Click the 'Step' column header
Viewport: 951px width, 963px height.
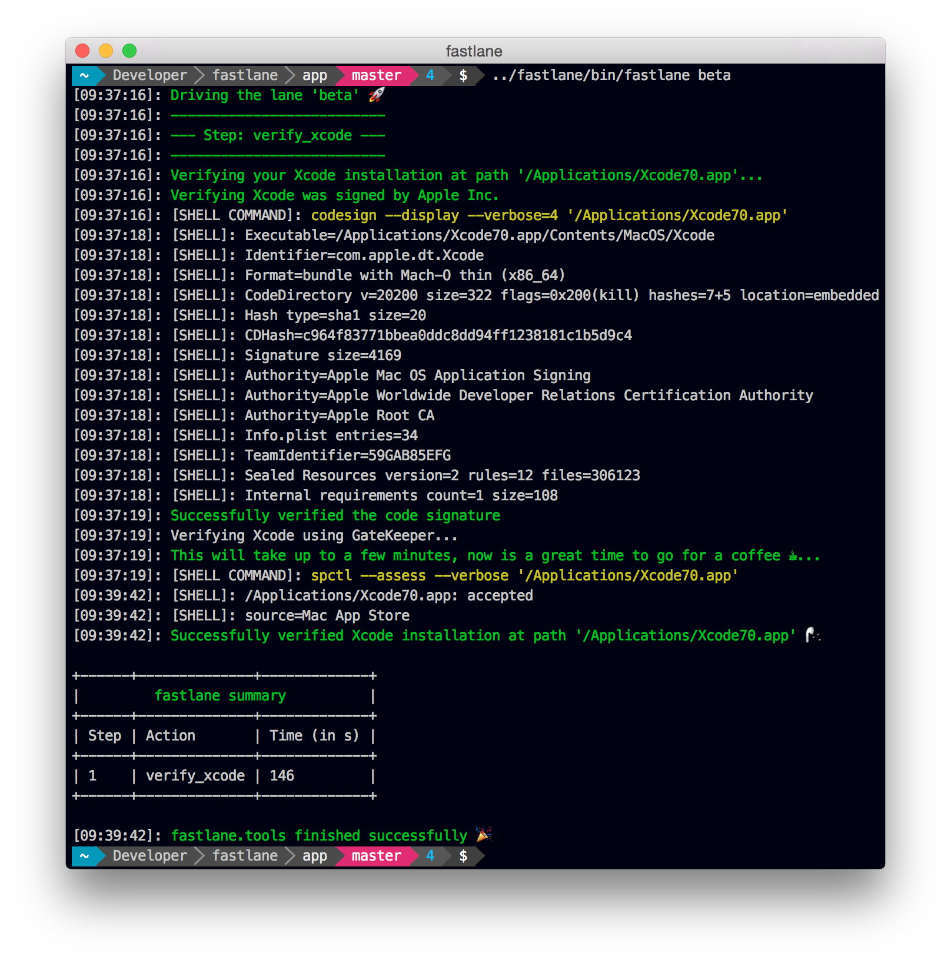105,736
